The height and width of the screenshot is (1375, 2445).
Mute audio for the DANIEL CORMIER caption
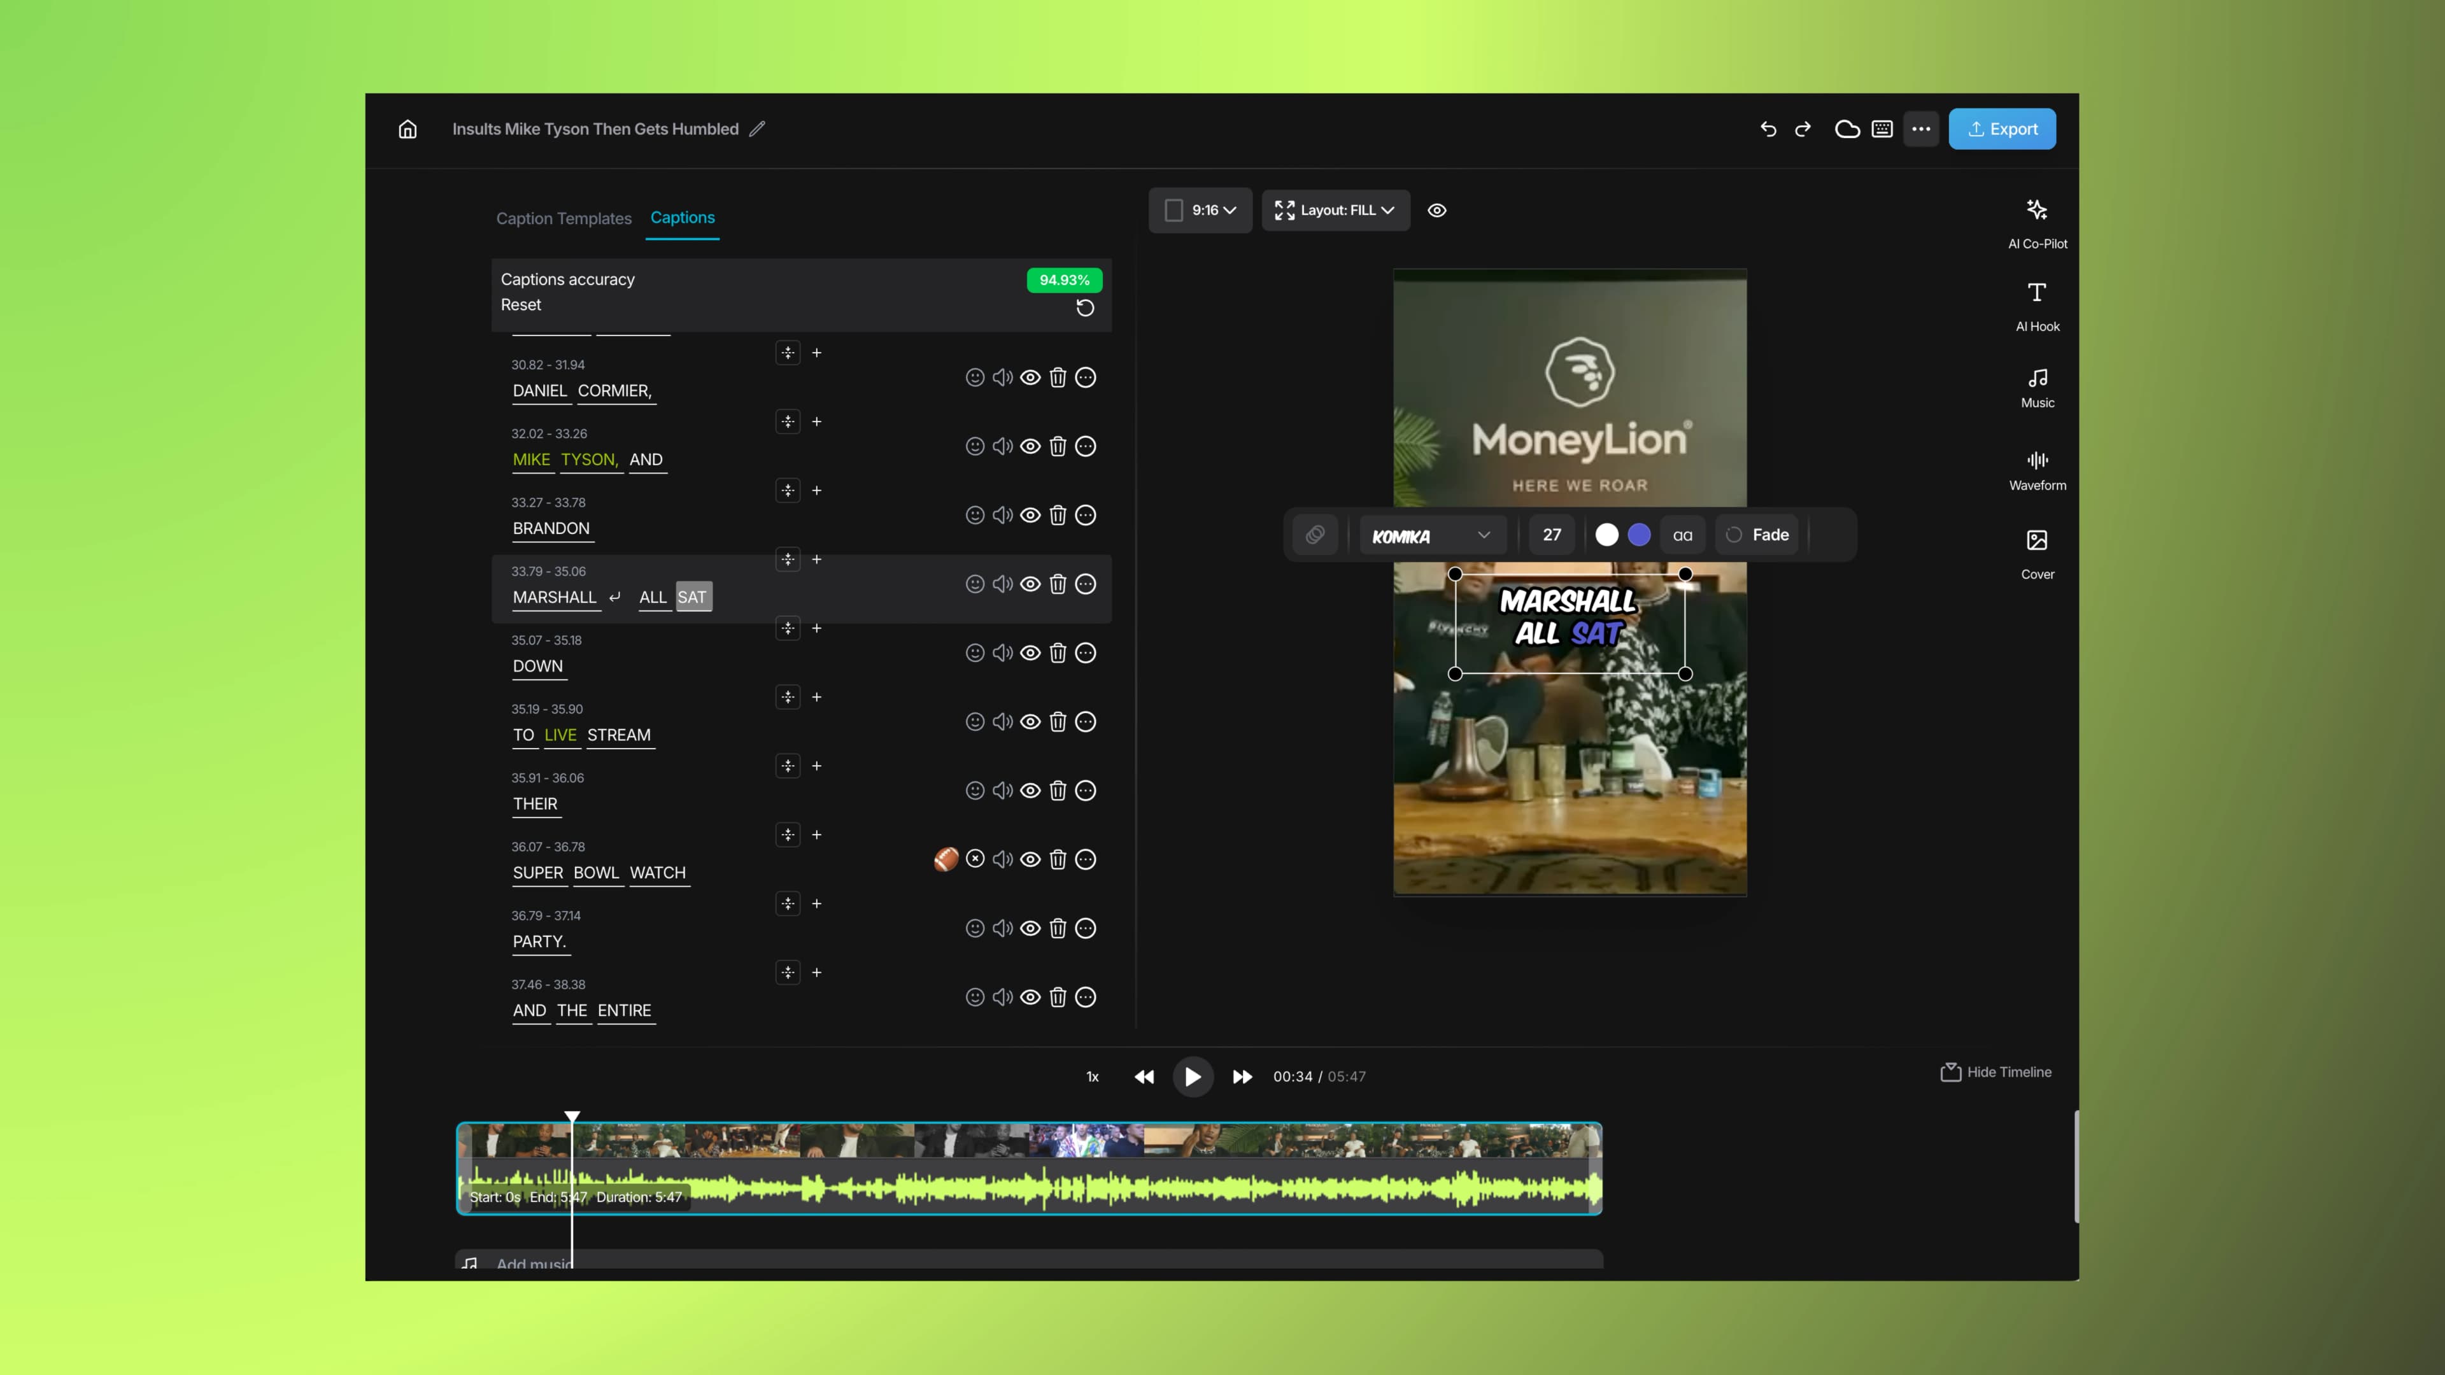pyautogui.click(x=1002, y=377)
